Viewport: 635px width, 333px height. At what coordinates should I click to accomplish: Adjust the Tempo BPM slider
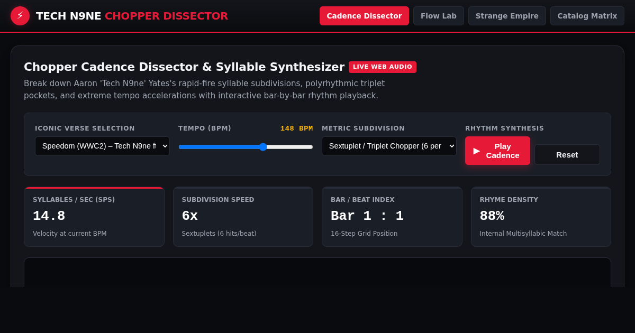click(x=246, y=147)
